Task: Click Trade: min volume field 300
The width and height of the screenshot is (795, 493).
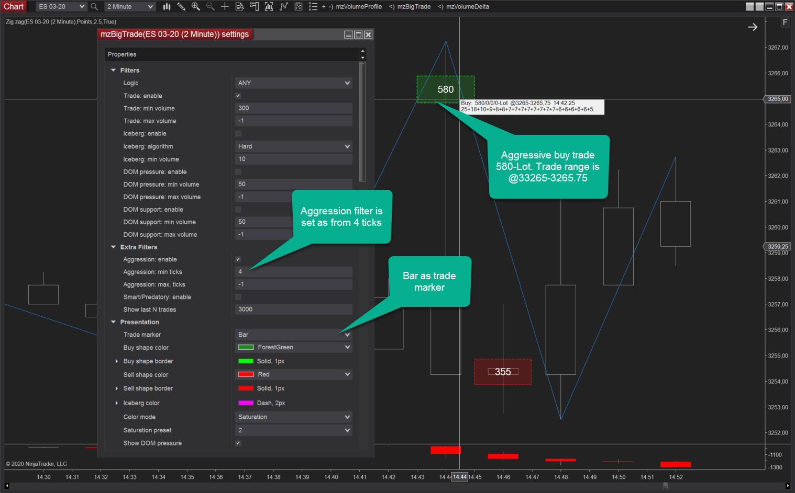Action: coord(293,108)
